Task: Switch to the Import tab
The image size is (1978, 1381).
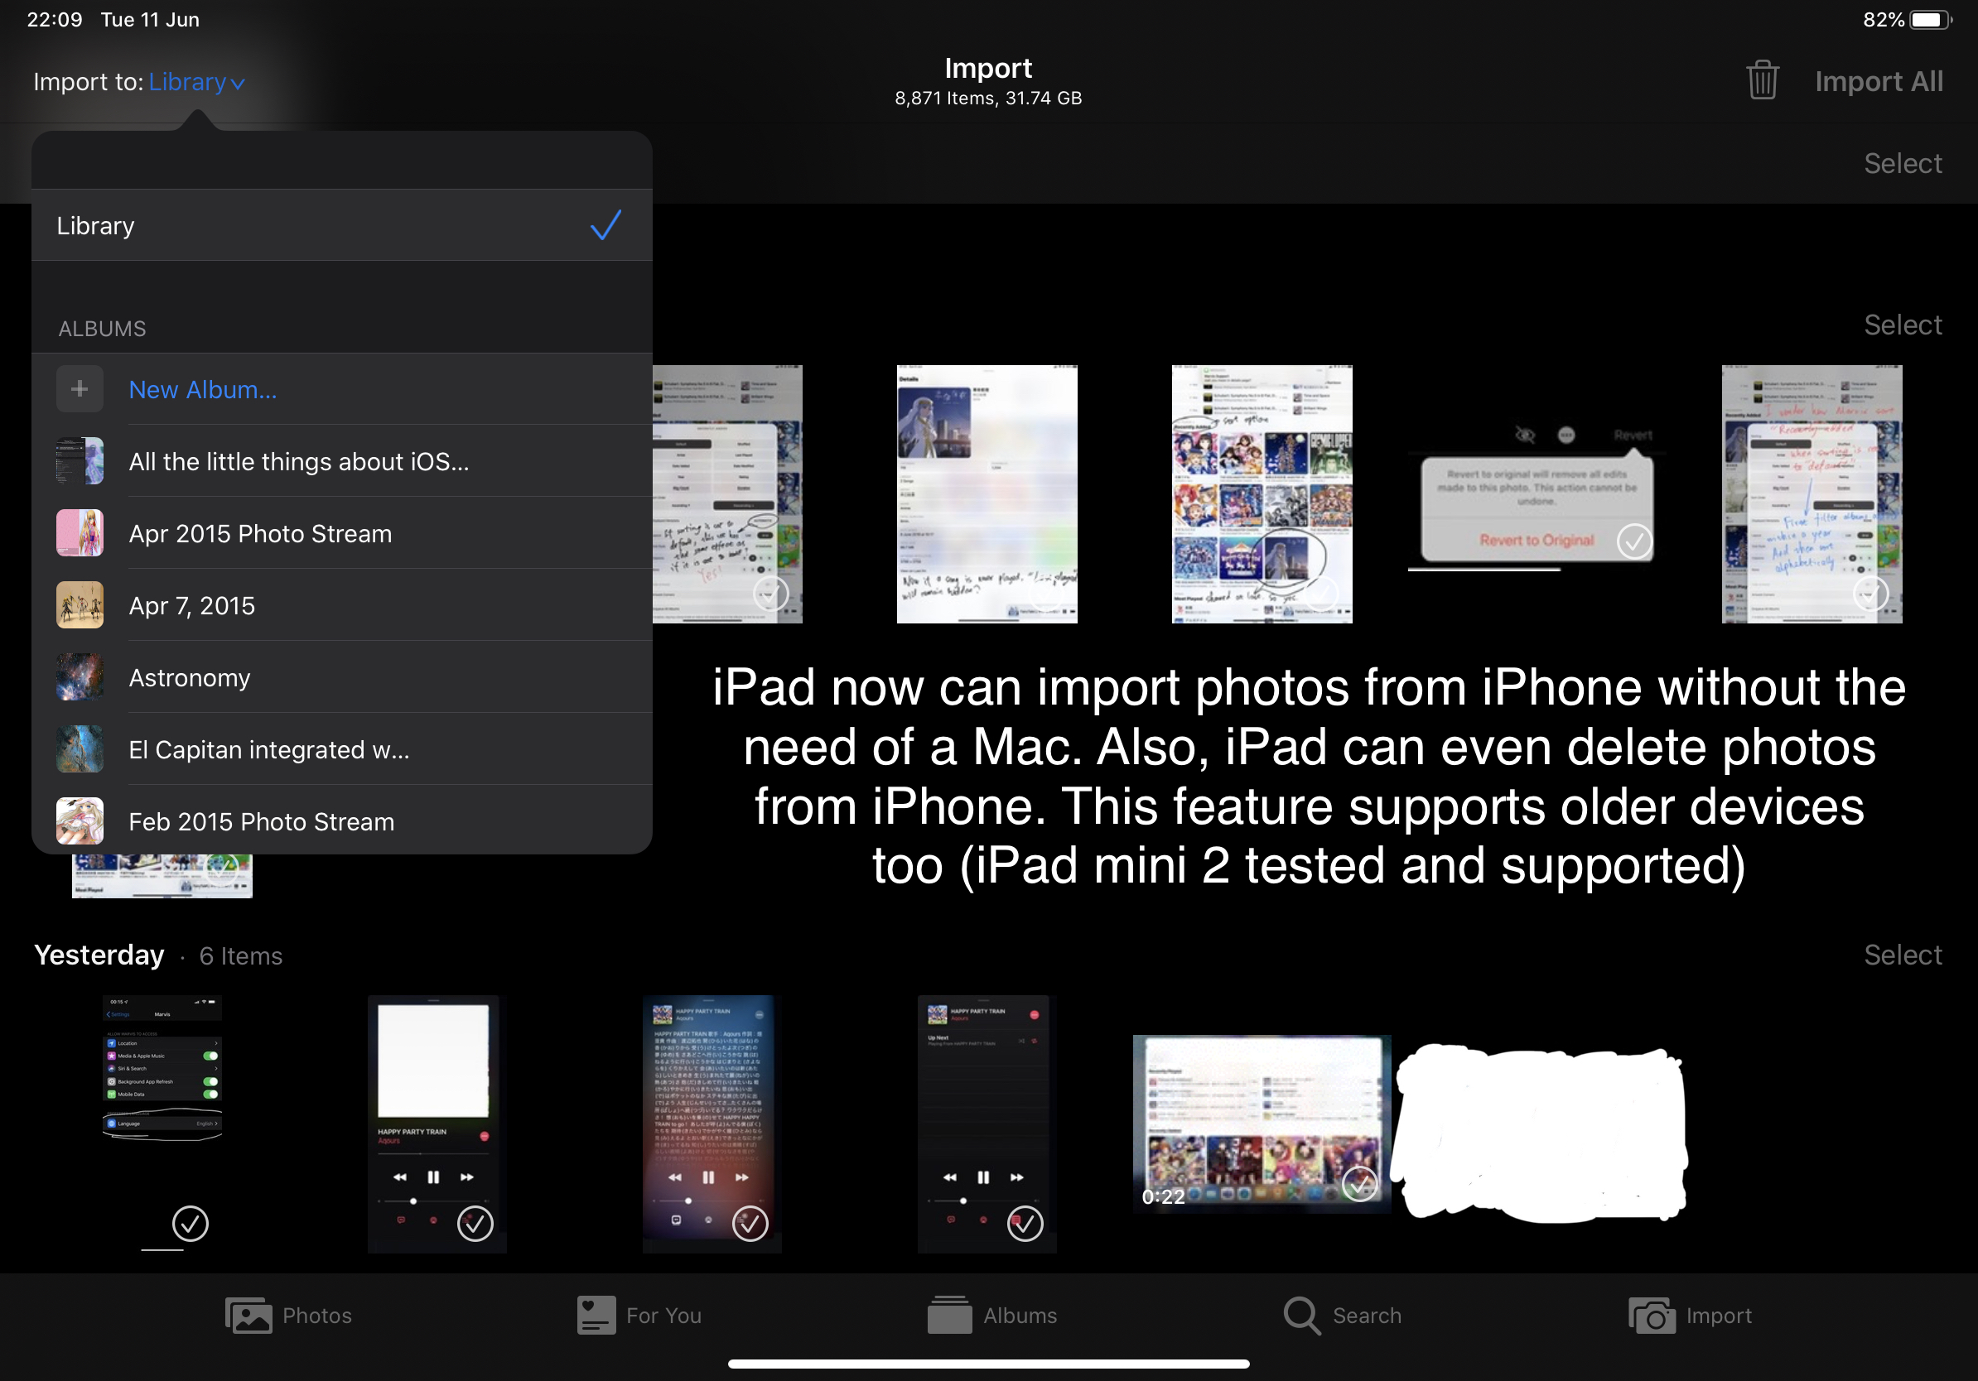Action: pyautogui.click(x=1691, y=1315)
